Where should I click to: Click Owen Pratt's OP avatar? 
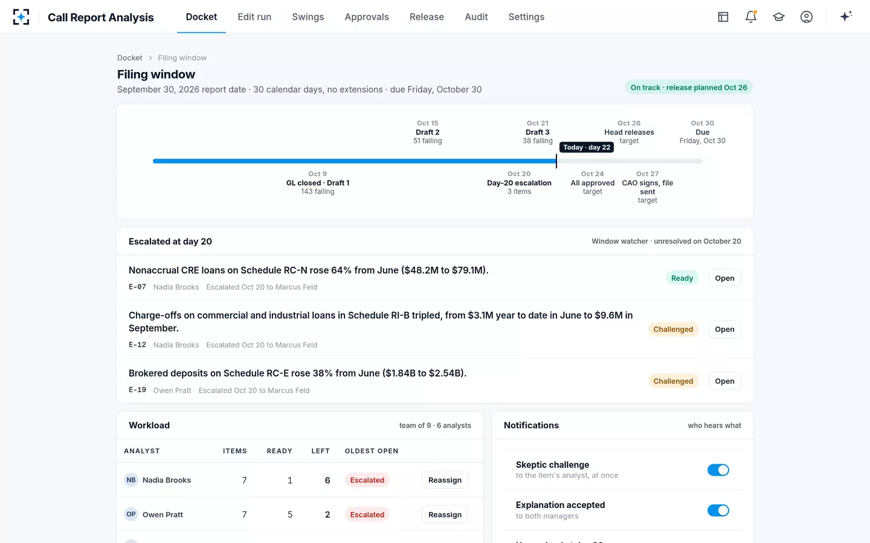(131, 515)
